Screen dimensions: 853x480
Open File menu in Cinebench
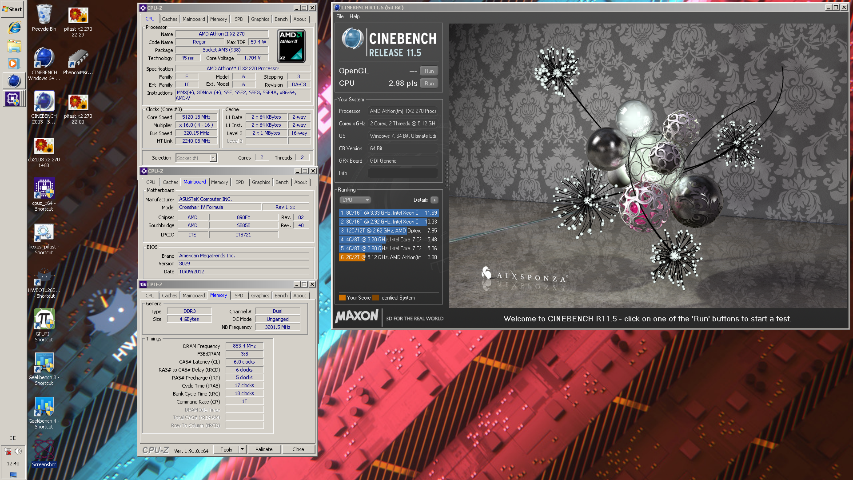(340, 16)
